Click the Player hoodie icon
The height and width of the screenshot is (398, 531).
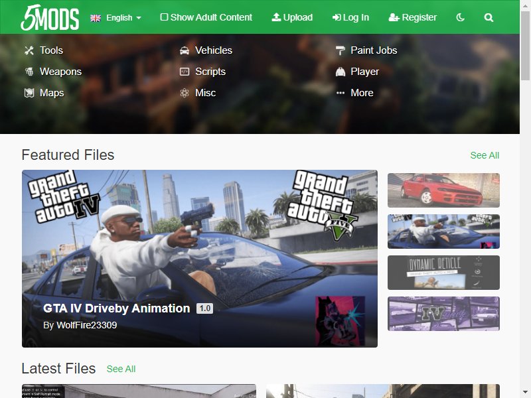coord(341,72)
